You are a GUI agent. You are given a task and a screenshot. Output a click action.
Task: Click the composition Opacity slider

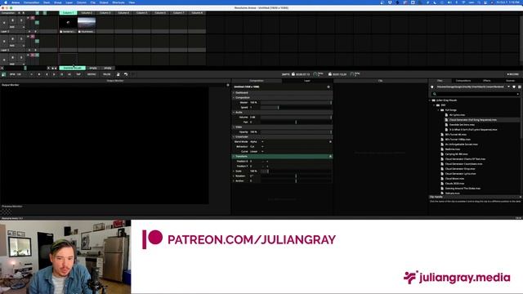(296, 132)
